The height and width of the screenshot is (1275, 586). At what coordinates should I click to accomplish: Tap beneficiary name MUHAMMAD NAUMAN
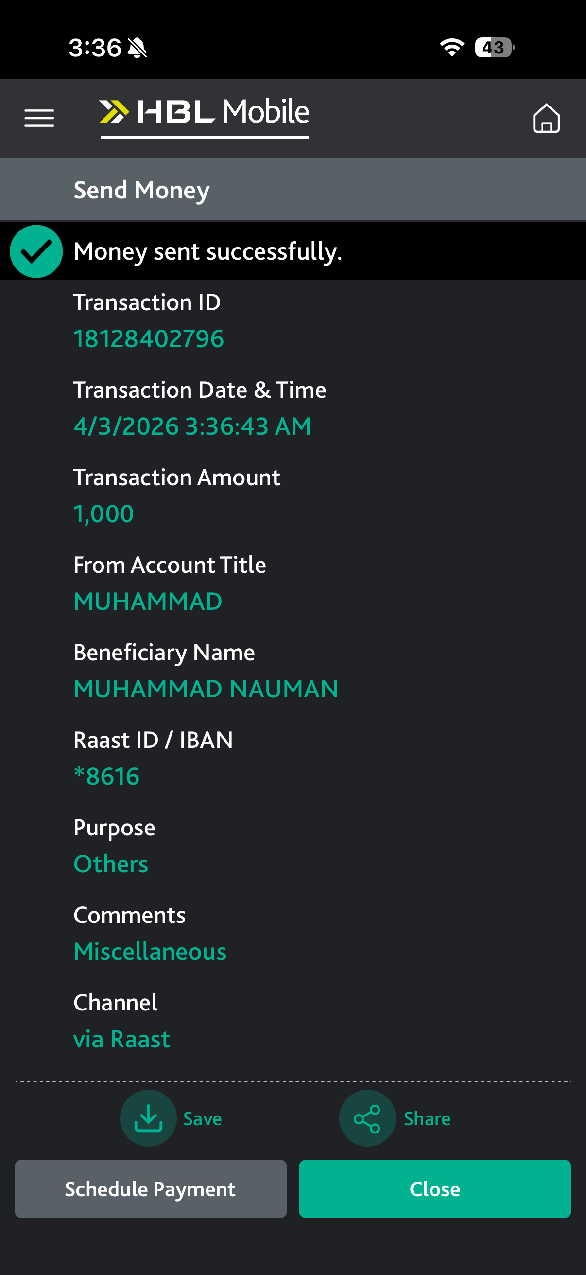(206, 689)
